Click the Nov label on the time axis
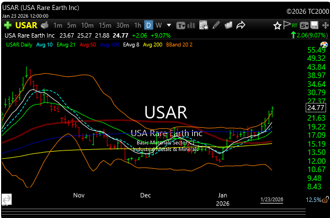This screenshot has height=218, width=330. (x=79, y=195)
